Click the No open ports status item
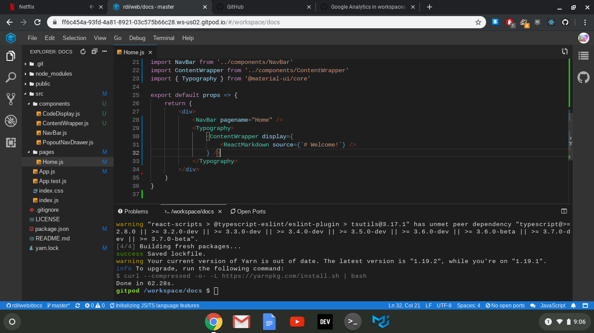This screenshot has width=594, height=333. point(505,306)
